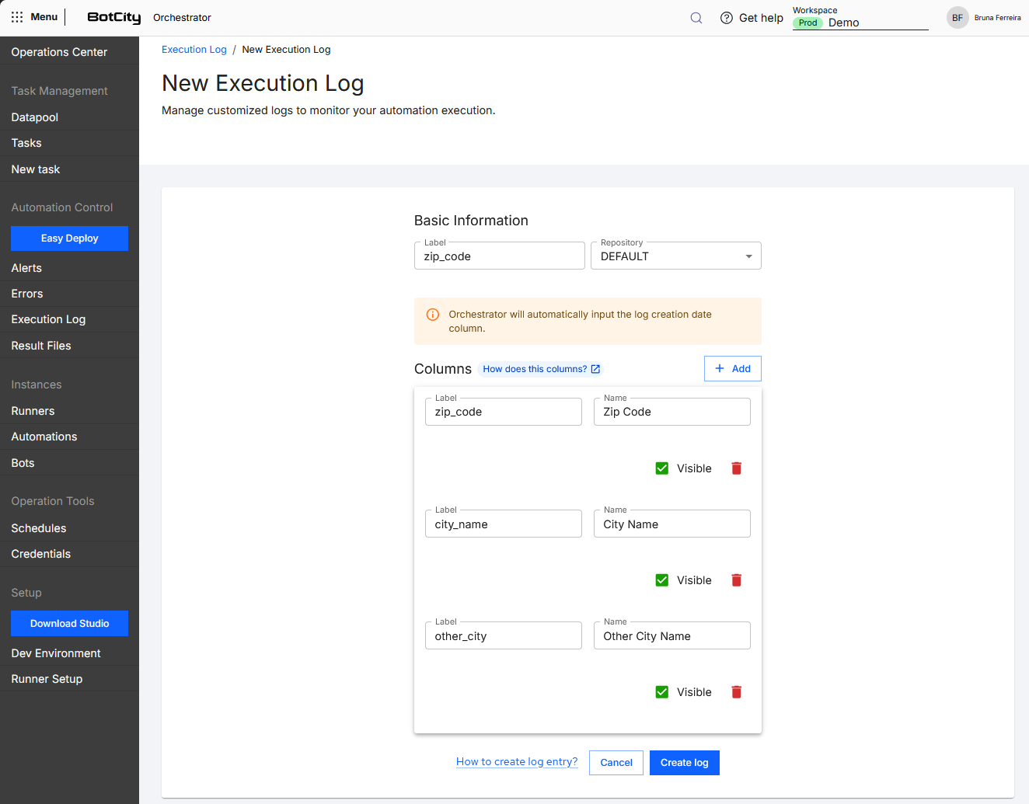Open Alerts in sidebar
This screenshot has height=804, width=1029.
tap(69, 268)
